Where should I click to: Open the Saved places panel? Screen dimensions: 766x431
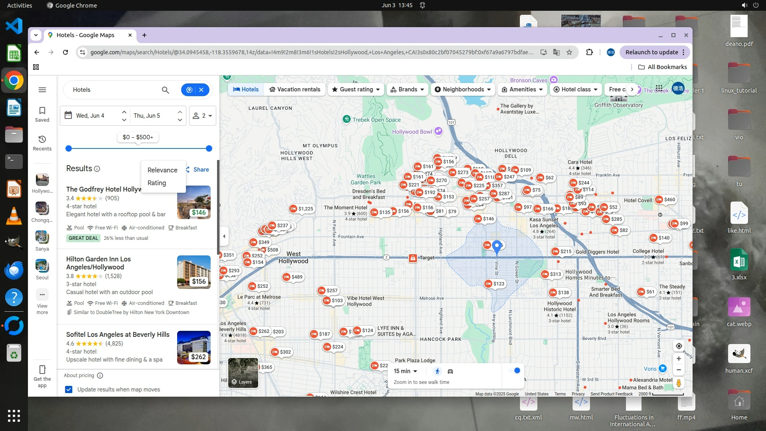tap(42, 114)
